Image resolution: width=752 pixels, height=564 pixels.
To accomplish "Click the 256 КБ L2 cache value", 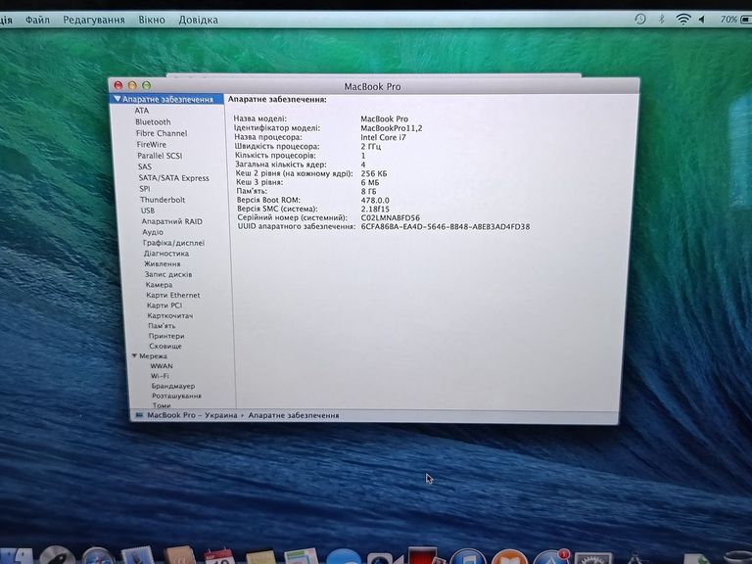I will (x=374, y=173).
